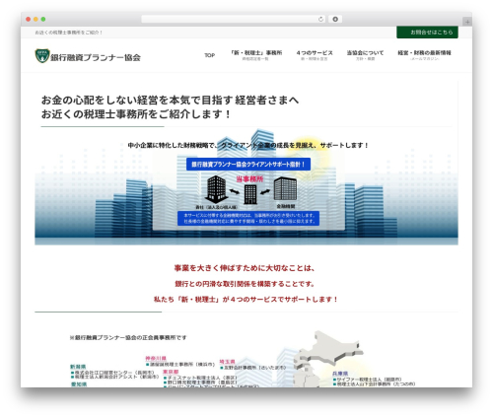
Task: Click the office entry located in さいたま市
Action: click(253, 368)
